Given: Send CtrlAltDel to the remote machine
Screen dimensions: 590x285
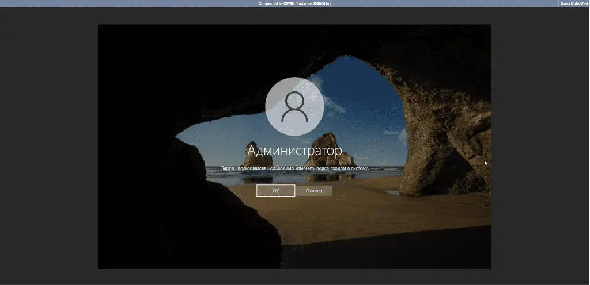Looking at the screenshot, I should click(574, 3).
